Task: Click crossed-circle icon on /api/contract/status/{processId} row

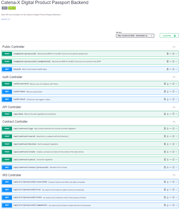Action: coord(173,167)
